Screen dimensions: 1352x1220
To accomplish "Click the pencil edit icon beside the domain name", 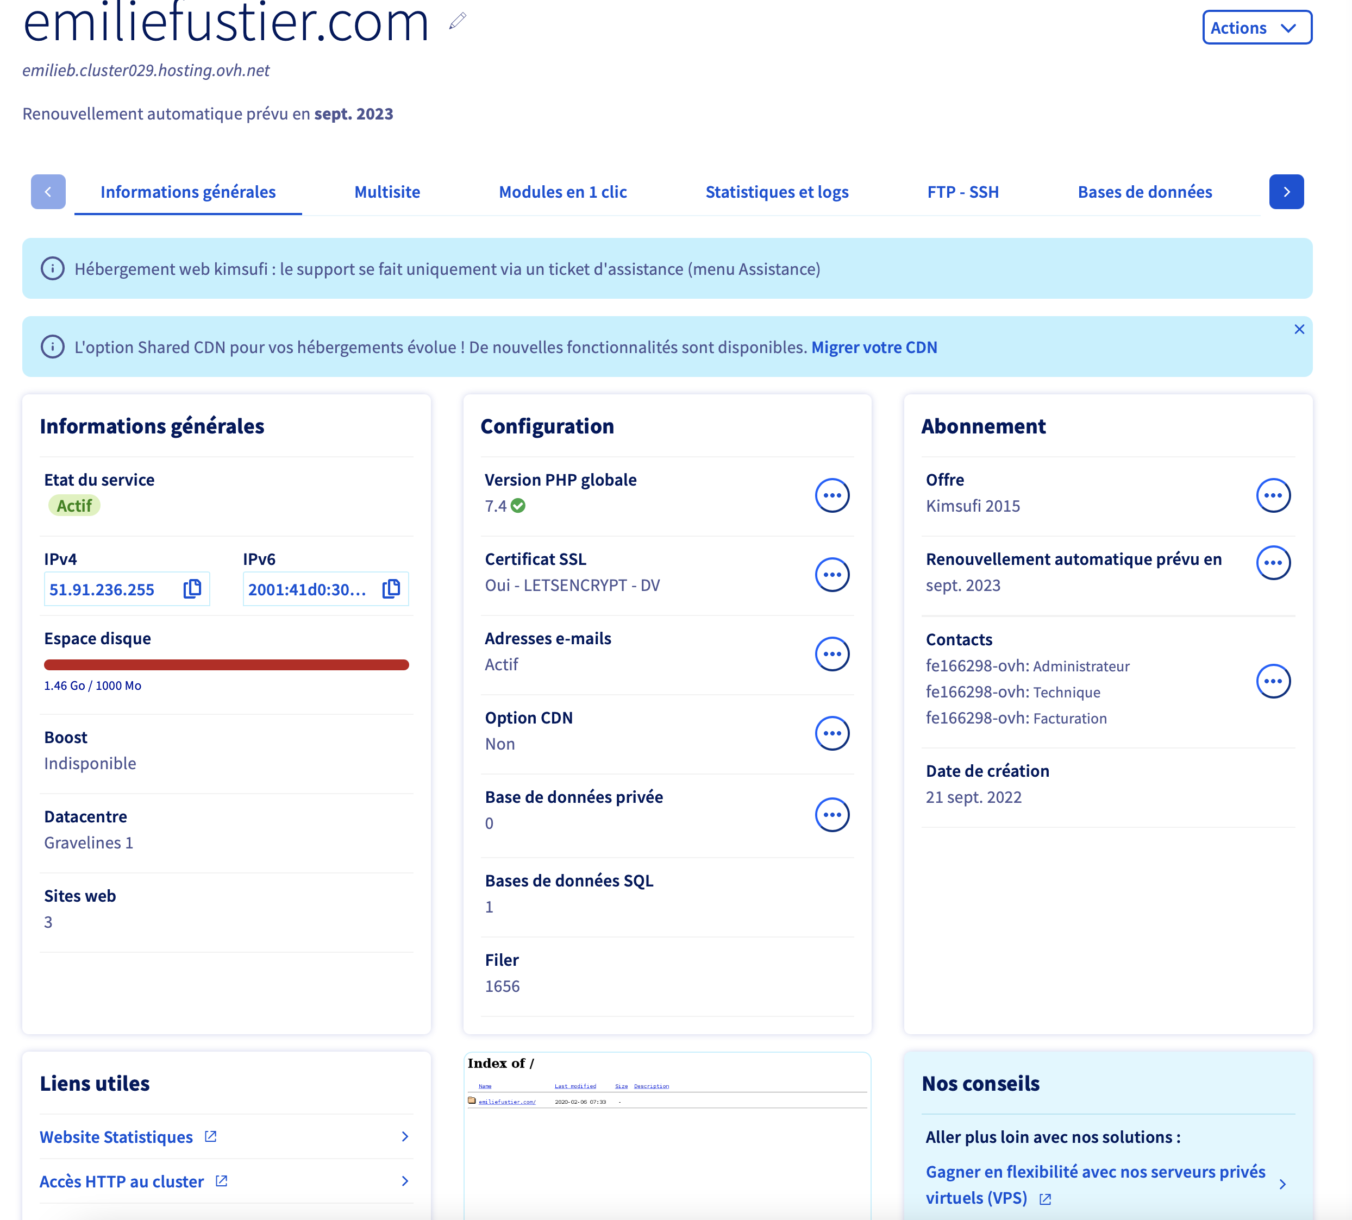I will tap(458, 21).
